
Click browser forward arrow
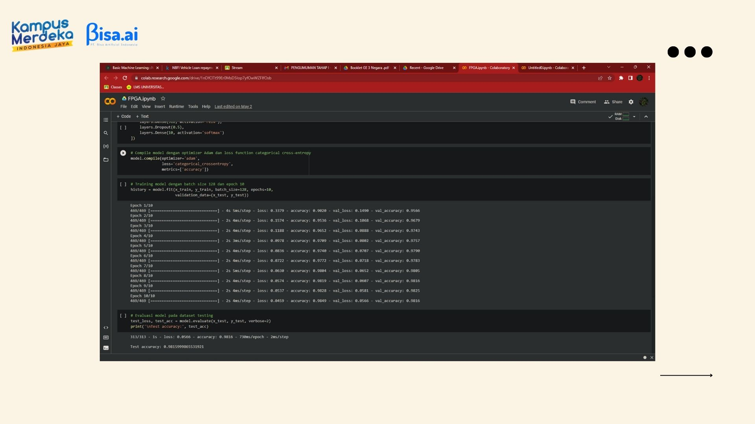(116, 78)
